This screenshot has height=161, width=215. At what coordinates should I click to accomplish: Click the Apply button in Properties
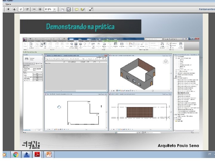[39, 130]
